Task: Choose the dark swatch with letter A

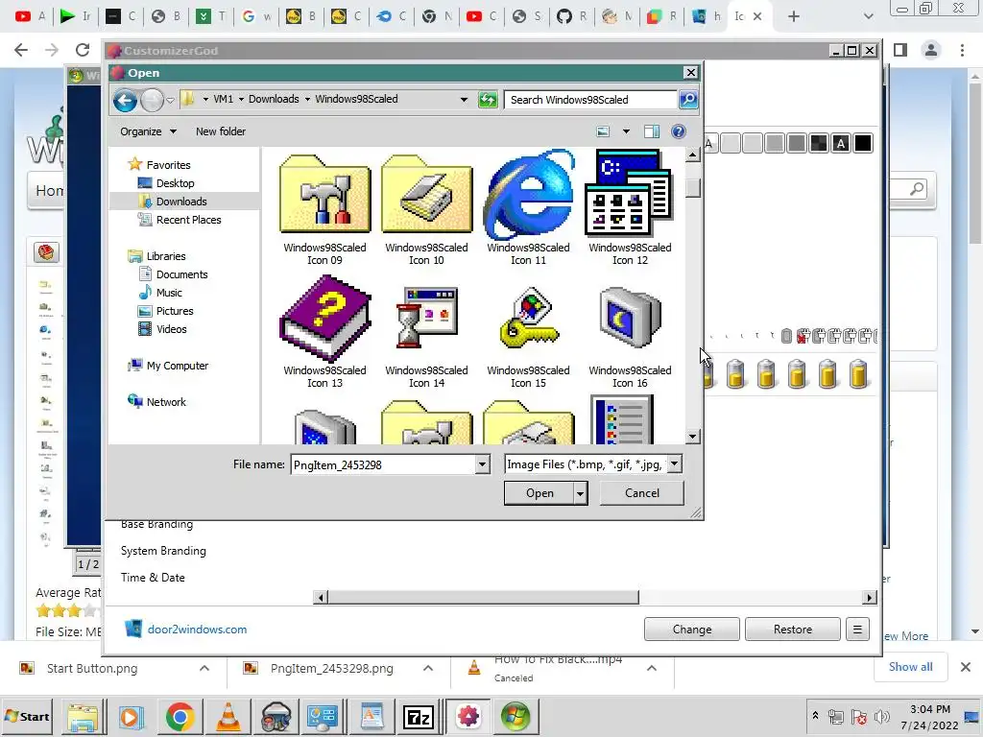Action: 841,144
